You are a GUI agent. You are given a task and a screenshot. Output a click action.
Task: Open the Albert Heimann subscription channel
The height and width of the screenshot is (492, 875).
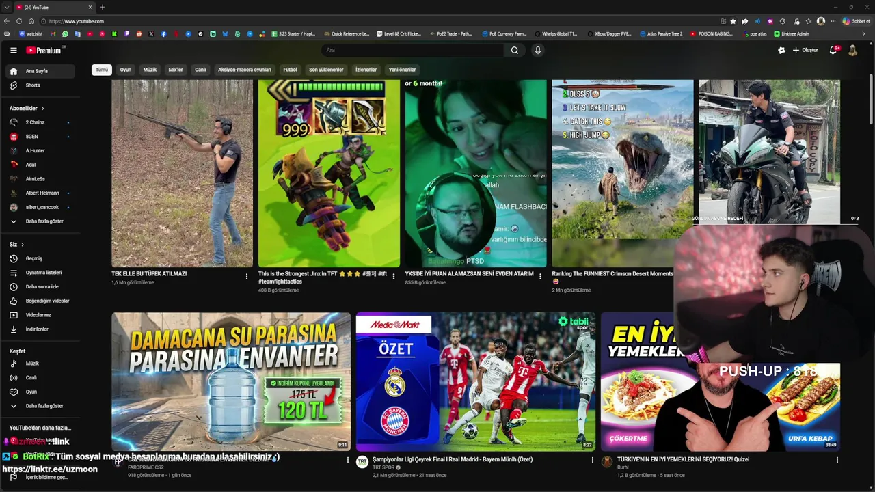(41, 193)
